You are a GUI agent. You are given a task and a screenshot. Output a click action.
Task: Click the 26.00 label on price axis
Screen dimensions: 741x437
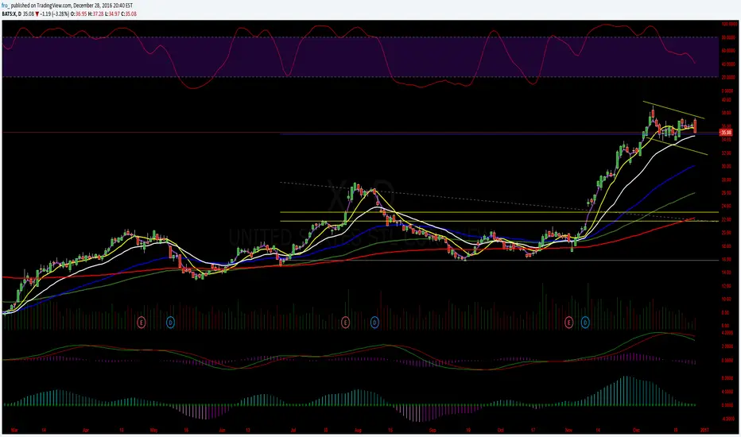pos(727,193)
